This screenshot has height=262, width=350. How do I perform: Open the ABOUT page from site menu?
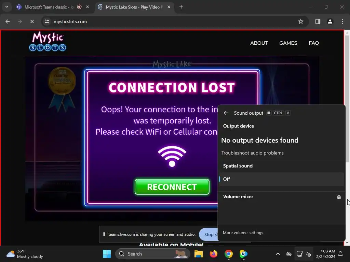click(x=259, y=43)
